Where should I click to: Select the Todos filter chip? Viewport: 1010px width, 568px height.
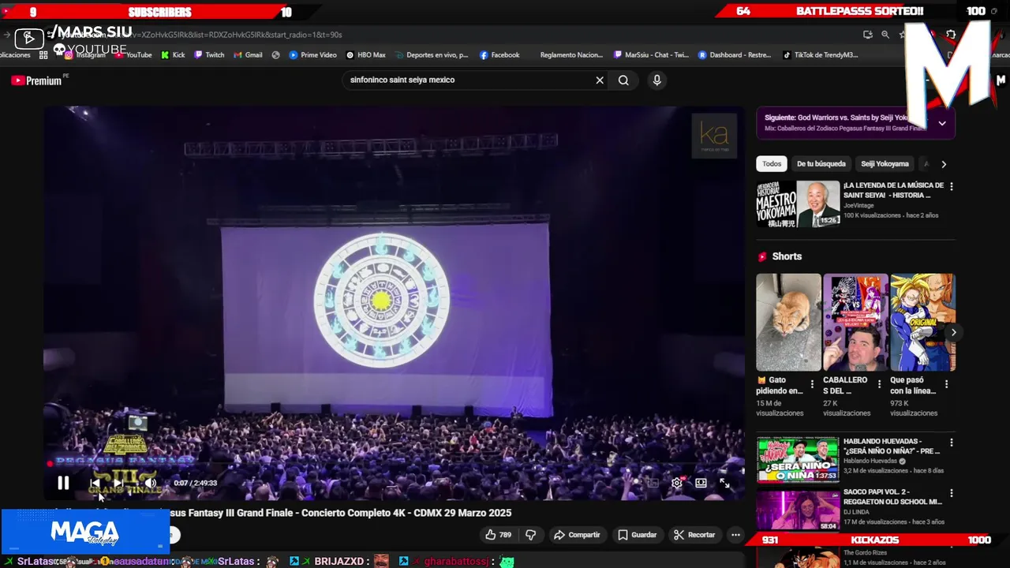(x=772, y=164)
